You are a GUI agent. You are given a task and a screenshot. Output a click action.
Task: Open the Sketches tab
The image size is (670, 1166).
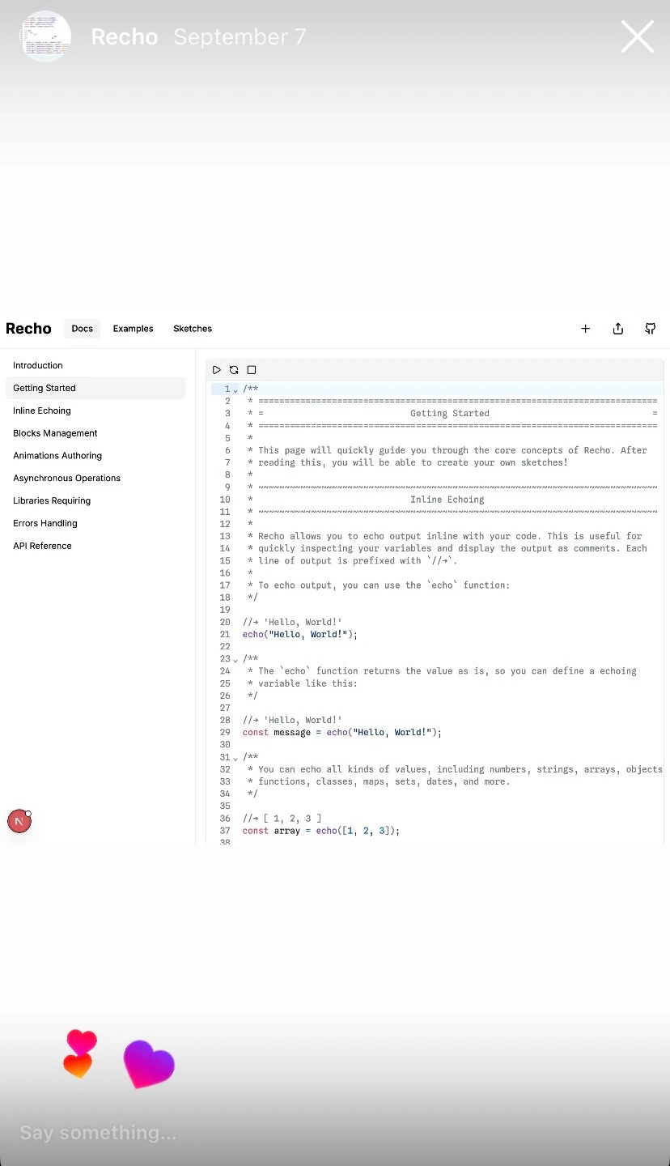193,329
